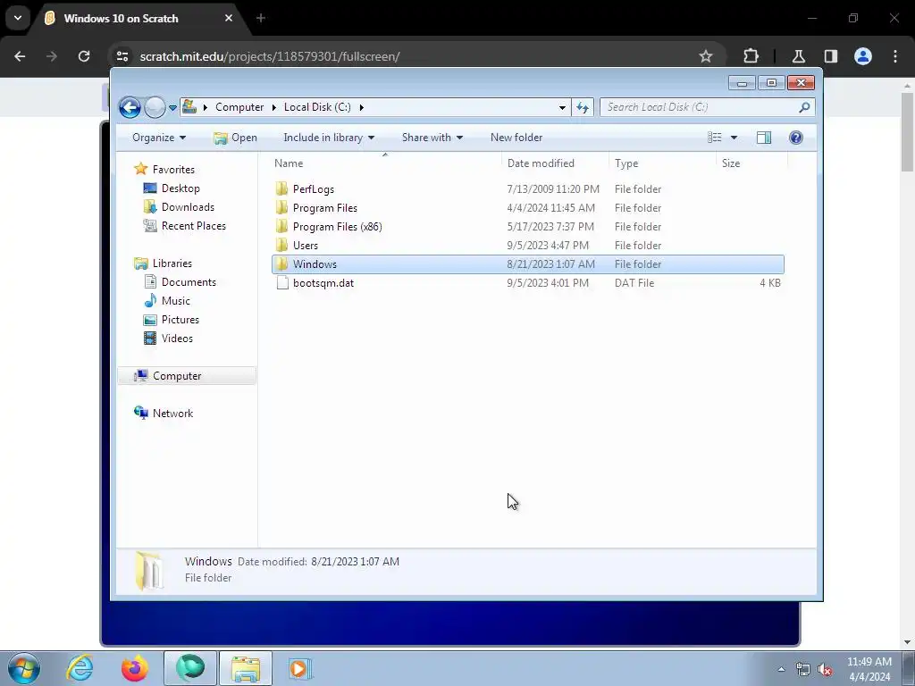
Task: Open the Videos library
Action: pos(177,339)
